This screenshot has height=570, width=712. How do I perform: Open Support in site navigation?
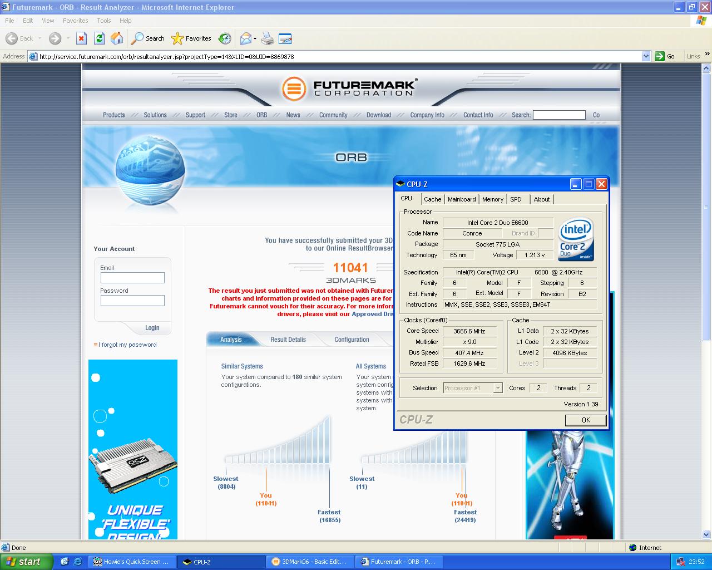(x=195, y=115)
